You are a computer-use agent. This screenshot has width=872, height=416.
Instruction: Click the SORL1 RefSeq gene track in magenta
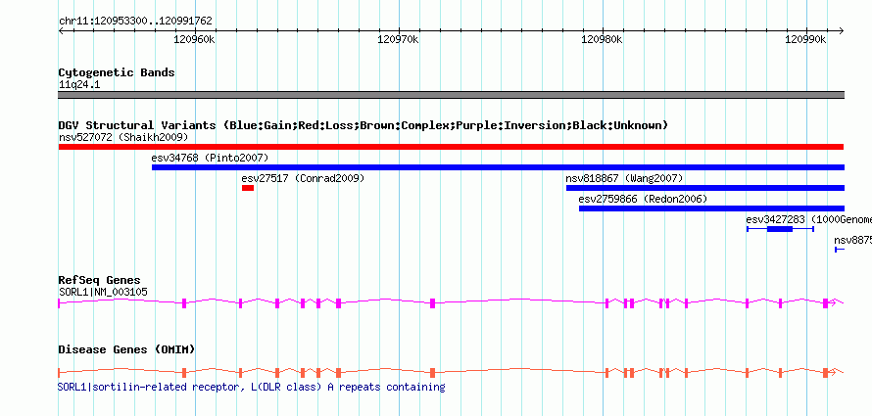click(x=451, y=302)
